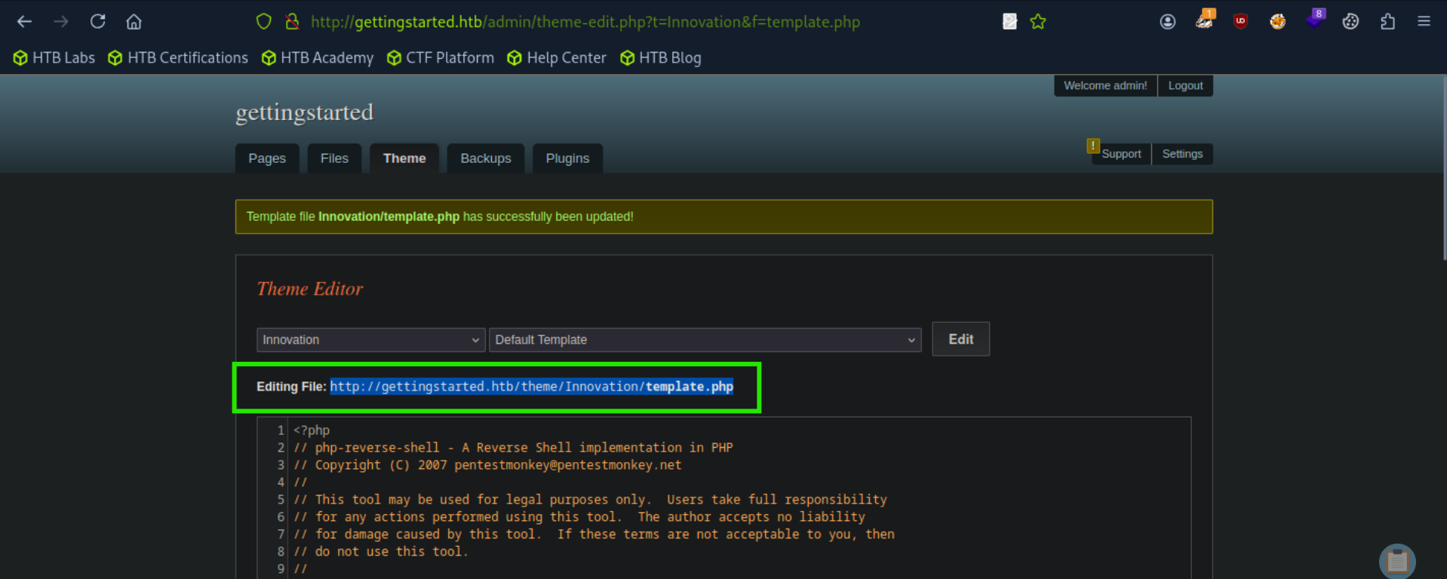
Task: Click code line 1 containing <?php
Action: click(312, 430)
